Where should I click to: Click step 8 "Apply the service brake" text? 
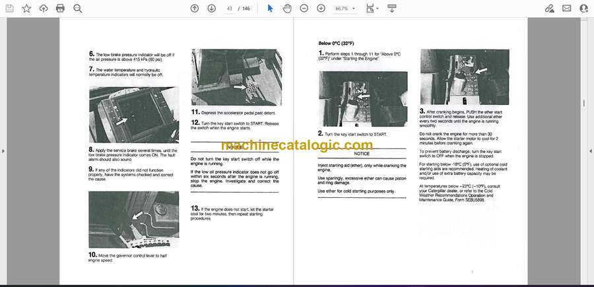[x=133, y=154]
